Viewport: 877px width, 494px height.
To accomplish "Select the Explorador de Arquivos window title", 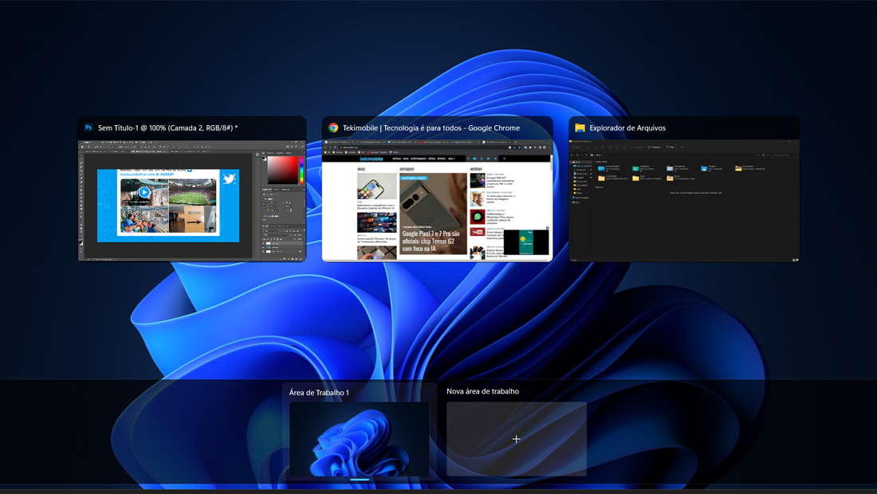I will tap(627, 128).
